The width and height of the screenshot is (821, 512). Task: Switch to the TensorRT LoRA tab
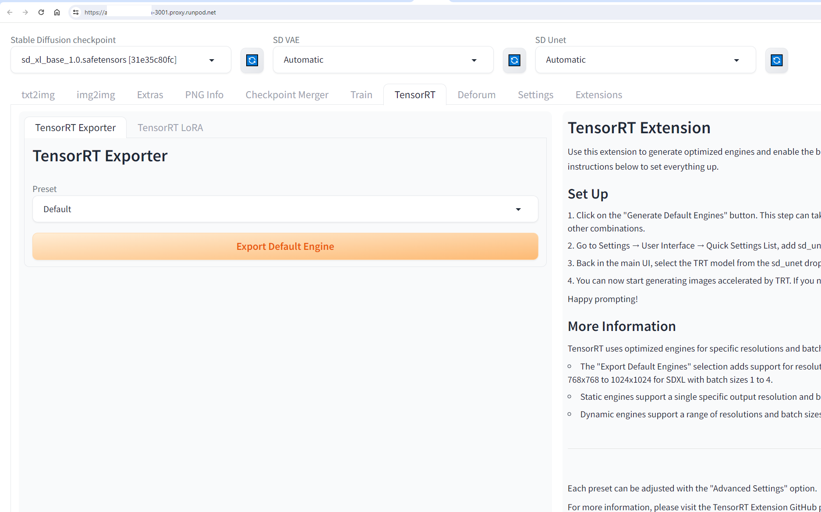(x=170, y=128)
